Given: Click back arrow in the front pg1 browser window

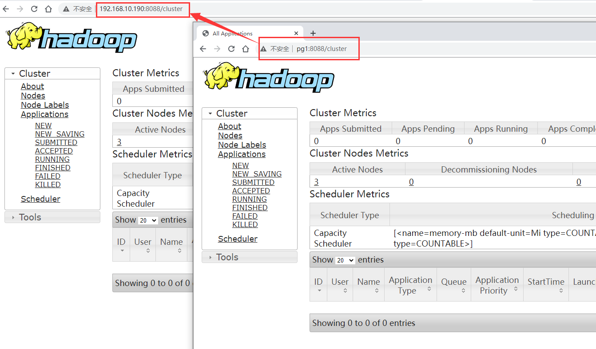Looking at the screenshot, I should (x=203, y=49).
